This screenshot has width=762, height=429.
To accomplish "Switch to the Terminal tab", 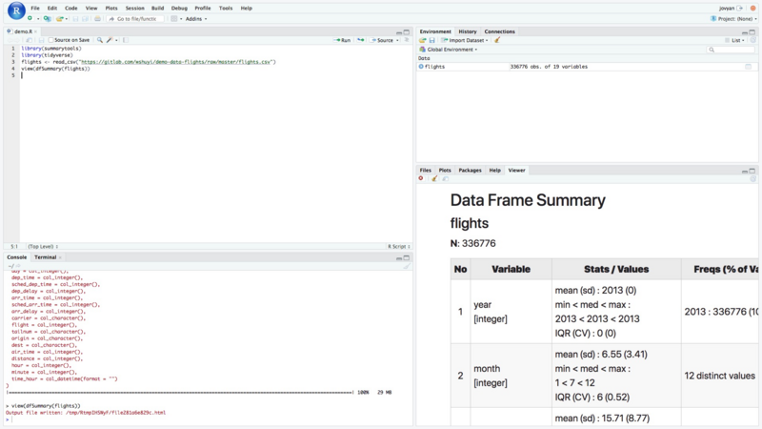I will (45, 257).
